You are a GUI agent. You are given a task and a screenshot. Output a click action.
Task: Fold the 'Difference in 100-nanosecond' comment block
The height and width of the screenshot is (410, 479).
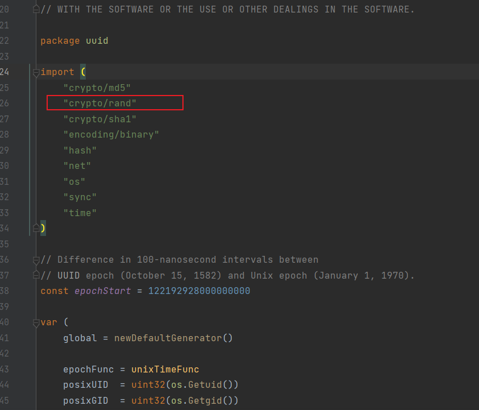coord(36,260)
